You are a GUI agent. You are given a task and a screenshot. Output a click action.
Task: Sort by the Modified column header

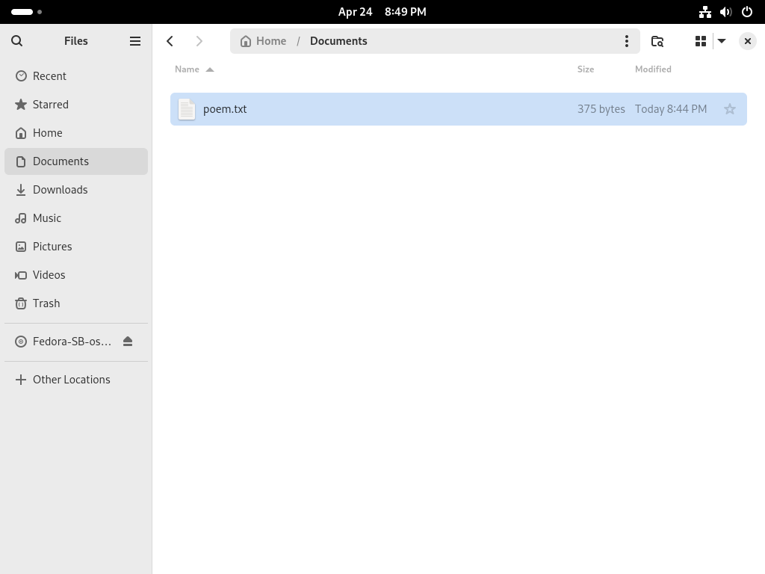653,70
